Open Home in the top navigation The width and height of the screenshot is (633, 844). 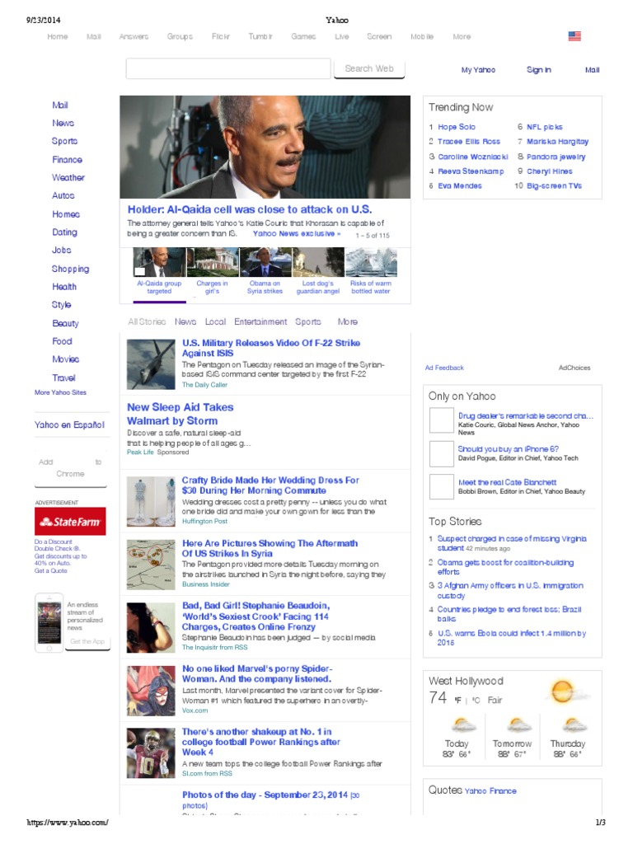point(58,36)
